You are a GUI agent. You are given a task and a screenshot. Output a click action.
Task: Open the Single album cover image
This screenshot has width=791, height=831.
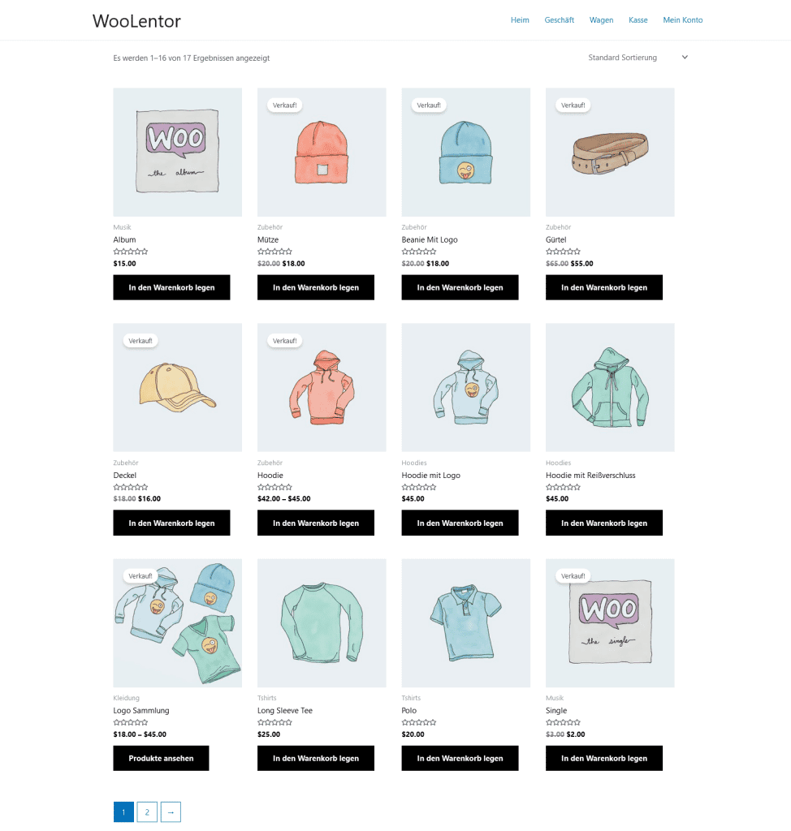pos(610,622)
